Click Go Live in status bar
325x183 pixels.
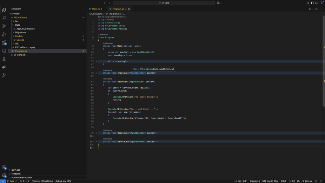(x=307, y=181)
